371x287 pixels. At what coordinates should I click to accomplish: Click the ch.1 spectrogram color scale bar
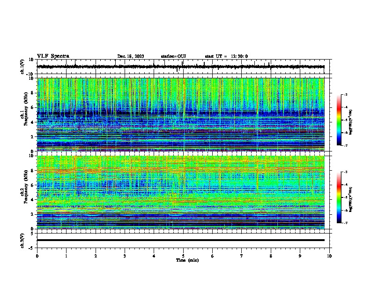(339, 120)
